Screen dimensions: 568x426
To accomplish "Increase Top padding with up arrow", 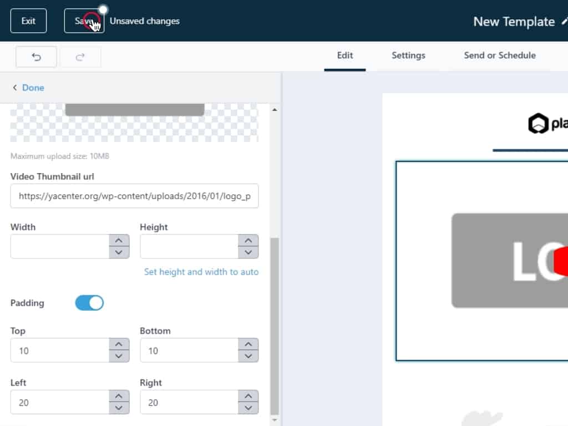I will [x=119, y=344].
